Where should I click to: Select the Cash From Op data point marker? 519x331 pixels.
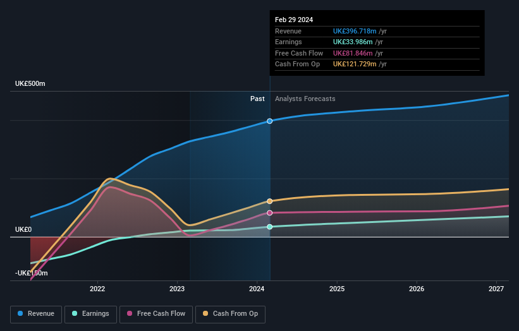pos(270,201)
